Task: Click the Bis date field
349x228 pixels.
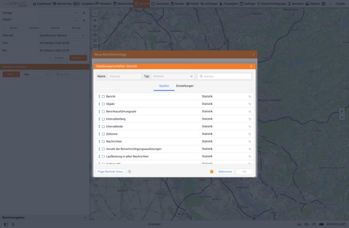Action: coord(62,51)
